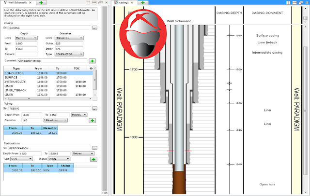This screenshot has width=310, height=196.
Task: Browse perforation set with ellipsis button
Action: (95, 148)
